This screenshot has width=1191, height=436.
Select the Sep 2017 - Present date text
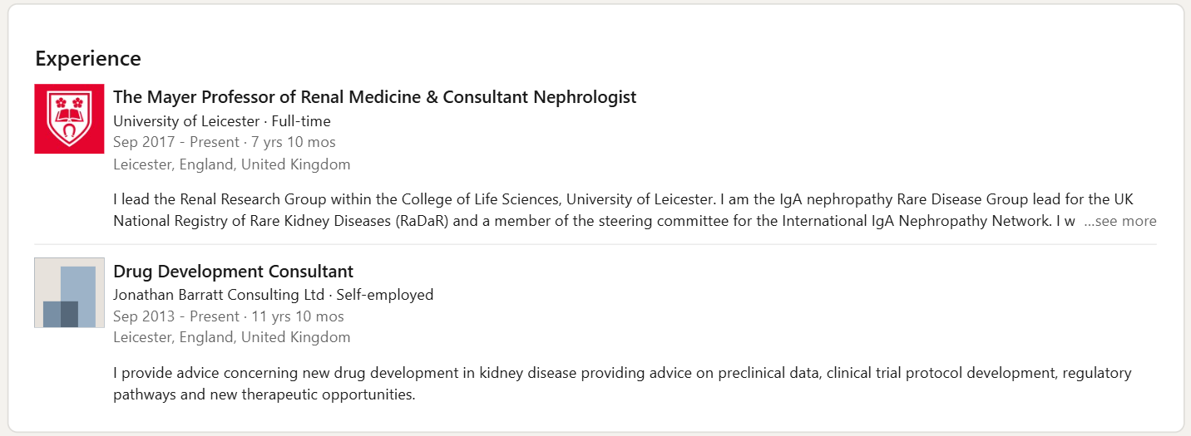pos(176,142)
